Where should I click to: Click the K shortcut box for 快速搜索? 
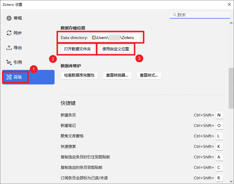click(219, 146)
